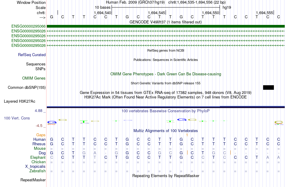The image size is (285, 187).
Task: Select the Elephant species row label
Action: pyautogui.click(x=38, y=158)
